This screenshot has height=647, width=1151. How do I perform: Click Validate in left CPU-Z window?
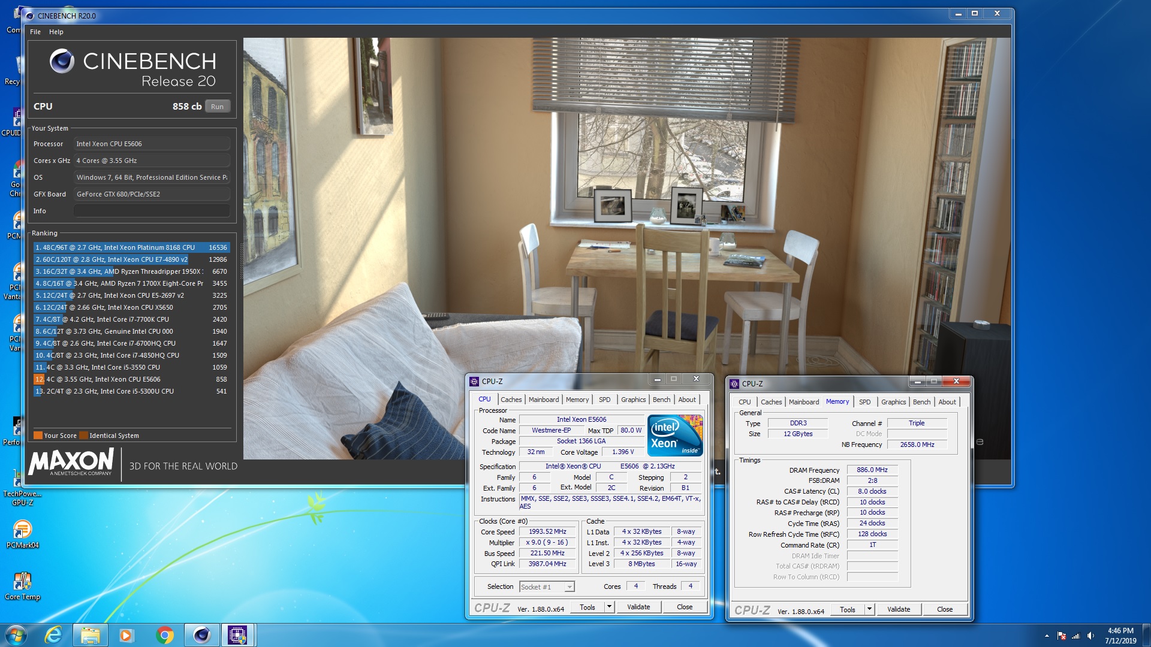pos(638,607)
